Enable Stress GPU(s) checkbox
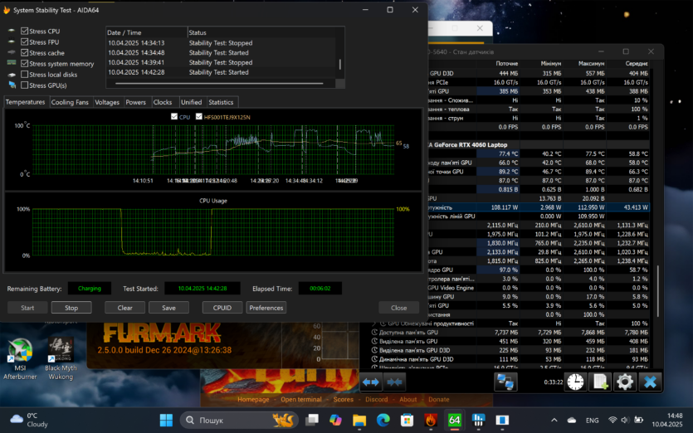Screen dimensions: 693x433 click(25, 85)
